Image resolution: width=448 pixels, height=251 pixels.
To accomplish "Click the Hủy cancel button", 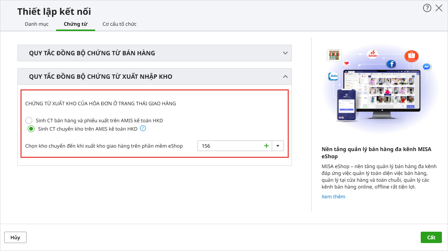I will 15,237.
